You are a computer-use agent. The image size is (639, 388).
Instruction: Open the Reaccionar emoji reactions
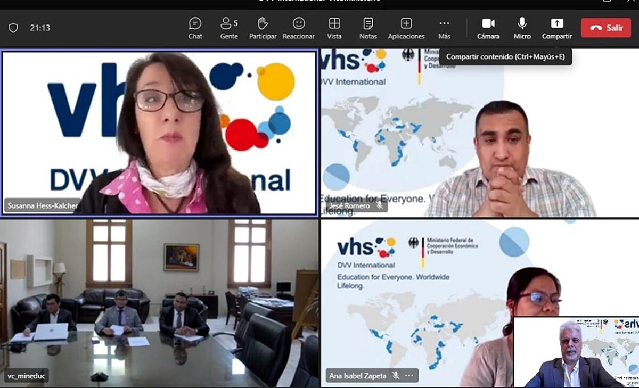tap(298, 28)
